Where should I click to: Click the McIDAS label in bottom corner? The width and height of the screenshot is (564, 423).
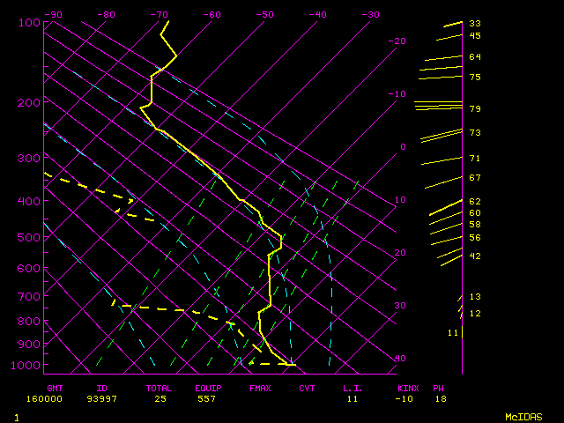pos(525,416)
